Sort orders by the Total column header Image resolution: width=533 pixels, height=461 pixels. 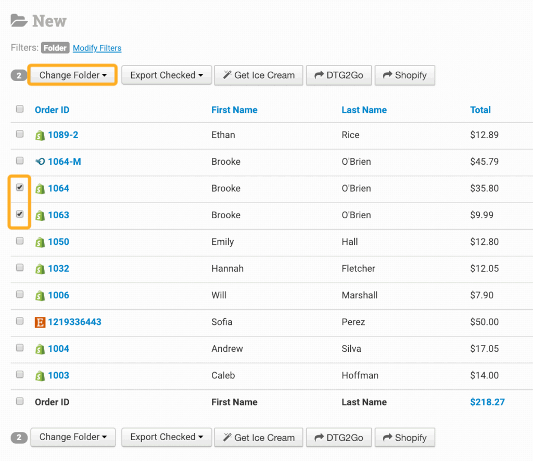480,110
